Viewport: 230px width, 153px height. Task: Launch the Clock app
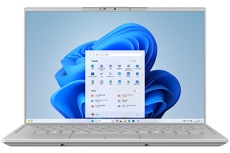coord(102,82)
